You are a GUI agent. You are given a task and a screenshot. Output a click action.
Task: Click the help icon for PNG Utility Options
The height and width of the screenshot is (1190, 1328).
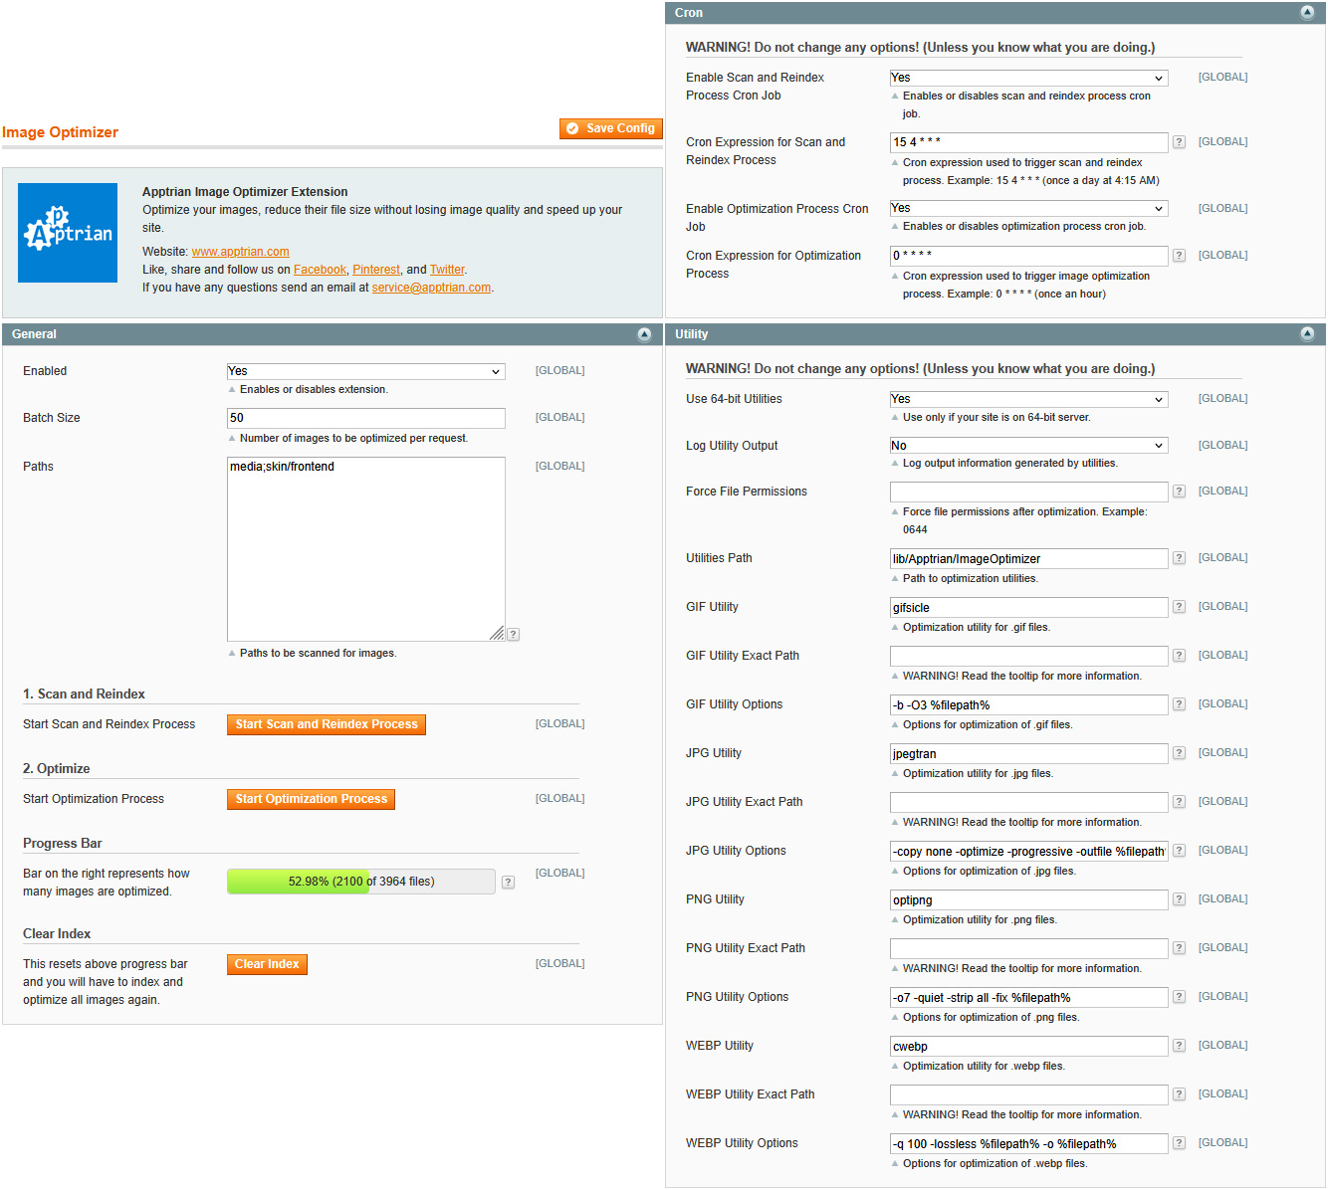[1179, 997]
